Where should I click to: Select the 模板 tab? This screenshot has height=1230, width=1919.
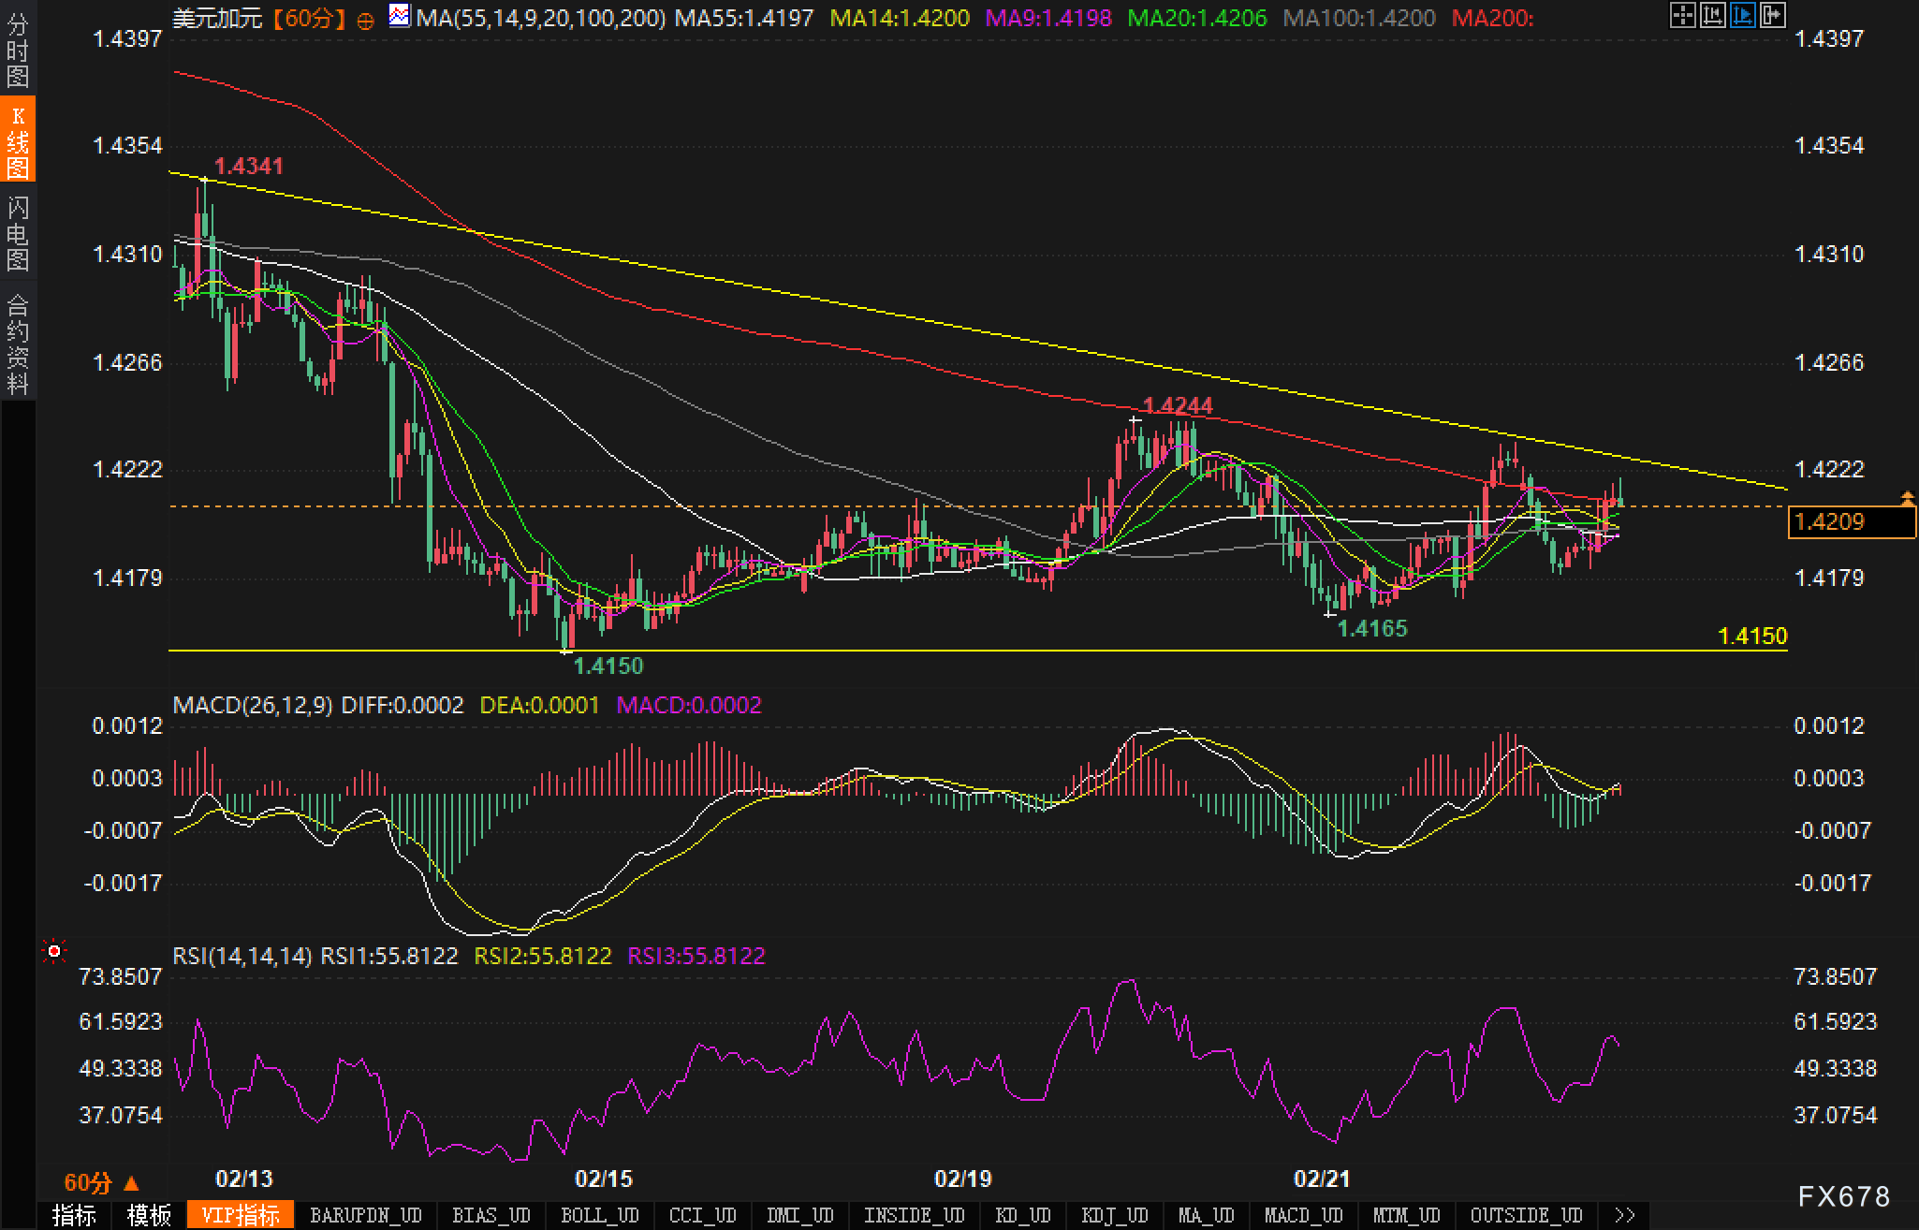[x=149, y=1215]
